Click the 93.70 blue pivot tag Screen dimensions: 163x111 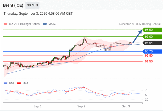(152, 52)
